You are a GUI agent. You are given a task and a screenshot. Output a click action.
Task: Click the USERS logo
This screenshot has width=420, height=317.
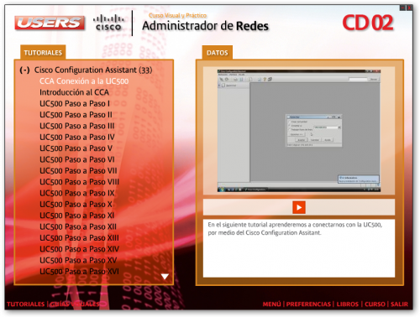coord(50,23)
